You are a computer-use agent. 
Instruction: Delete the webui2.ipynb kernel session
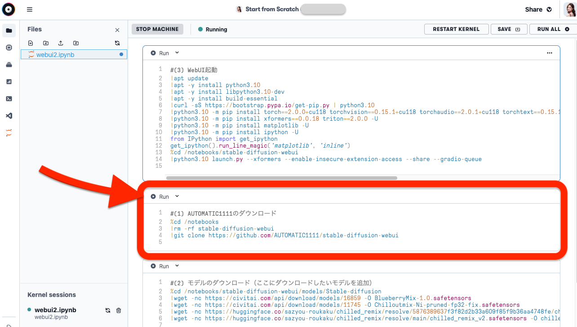pos(119,310)
